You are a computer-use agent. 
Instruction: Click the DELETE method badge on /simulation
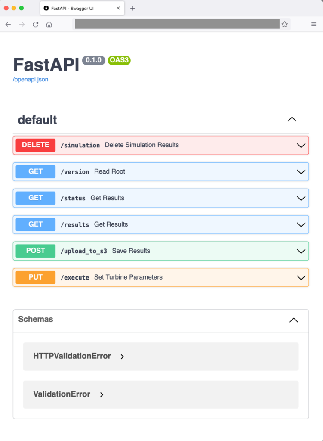pyautogui.click(x=35, y=145)
